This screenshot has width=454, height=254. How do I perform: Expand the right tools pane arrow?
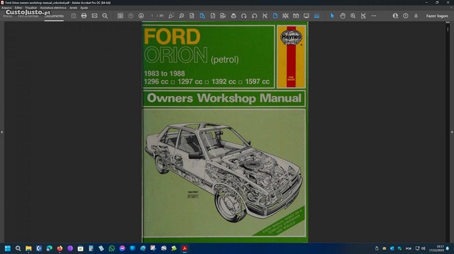click(x=451, y=132)
